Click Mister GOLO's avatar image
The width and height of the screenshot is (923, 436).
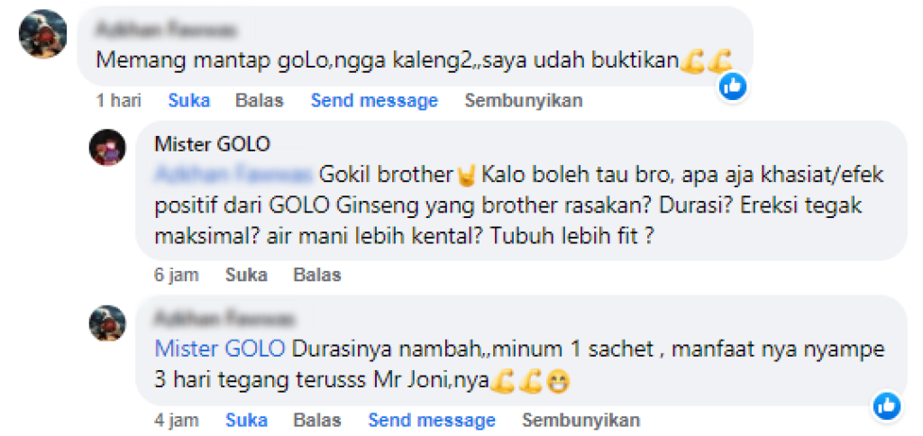click(107, 148)
